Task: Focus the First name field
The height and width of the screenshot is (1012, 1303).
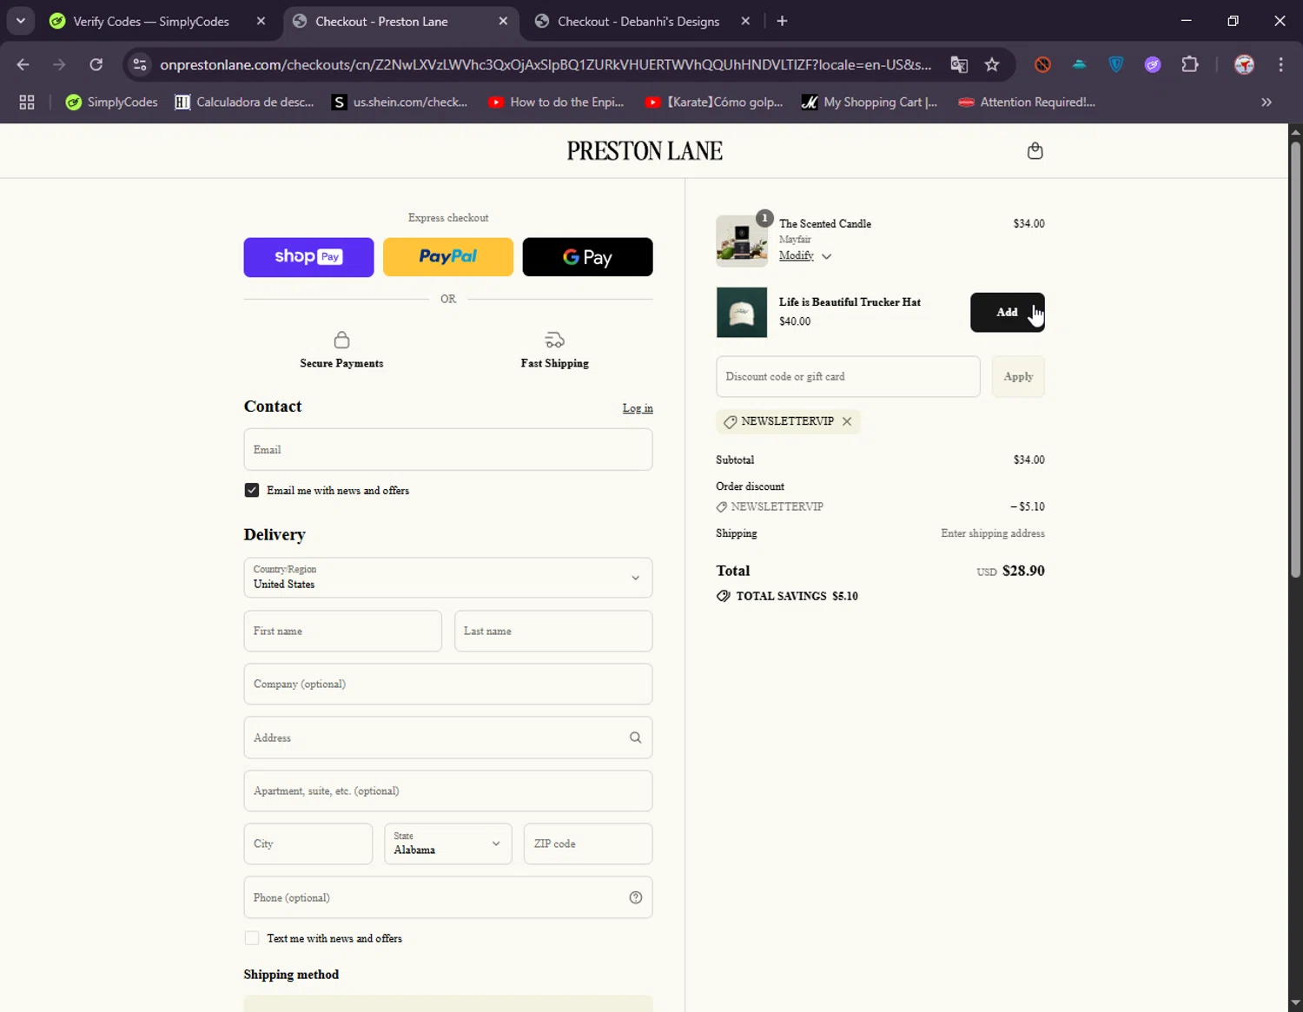Action: pyautogui.click(x=342, y=632)
